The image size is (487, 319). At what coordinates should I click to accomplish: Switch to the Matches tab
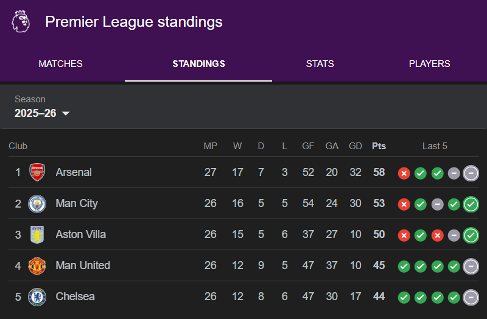click(x=60, y=64)
